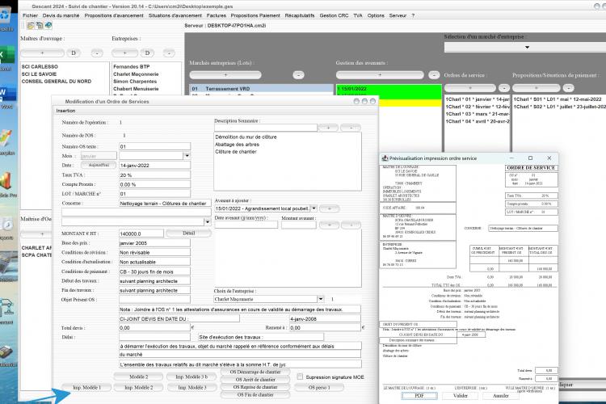Click the duplicate documents toolbar icon

[x=40, y=26]
